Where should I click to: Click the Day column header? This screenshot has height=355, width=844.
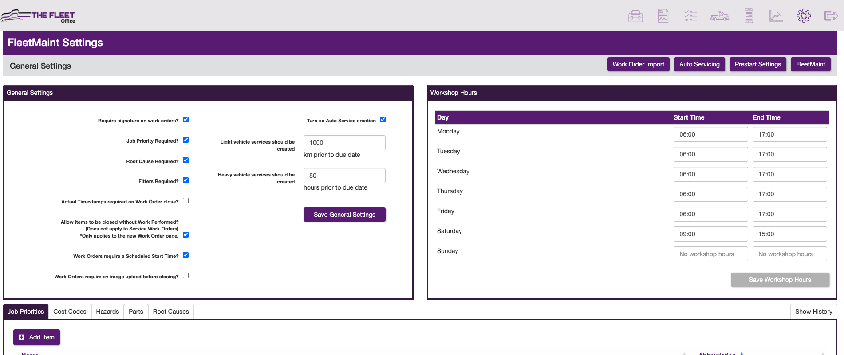coord(443,117)
